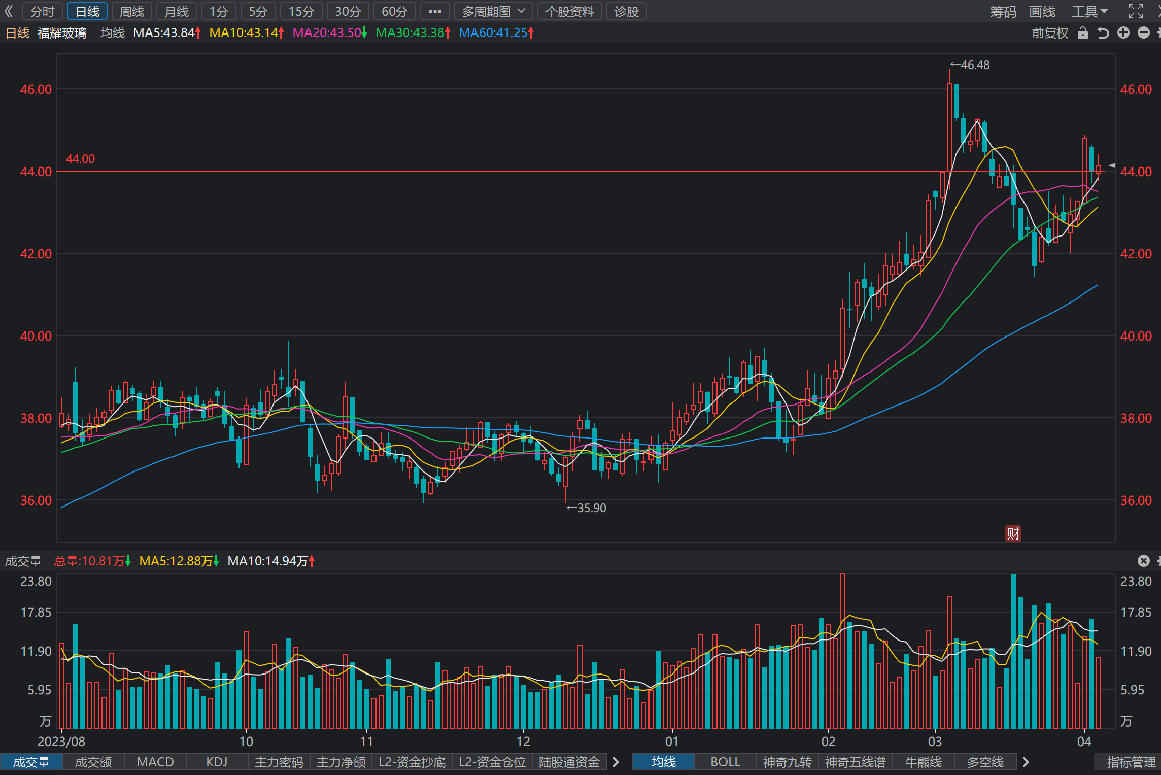
Task: Switch to 分时 intraday view
Action: pyautogui.click(x=43, y=11)
